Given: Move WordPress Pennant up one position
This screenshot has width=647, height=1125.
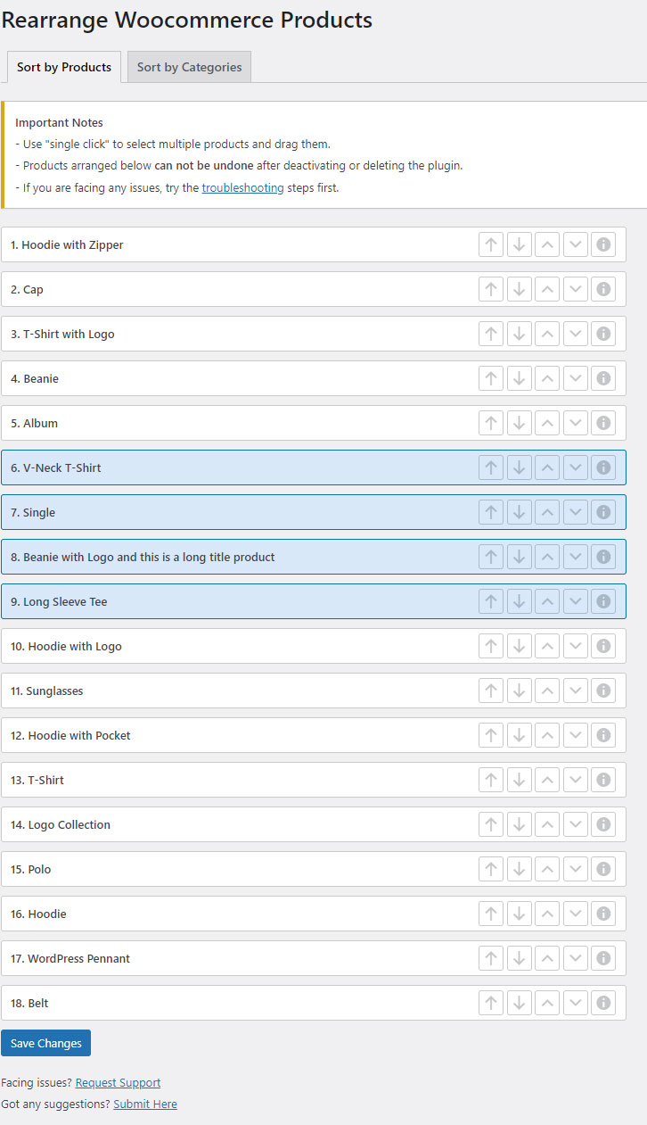Looking at the screenshot, I should click(547, 958).
